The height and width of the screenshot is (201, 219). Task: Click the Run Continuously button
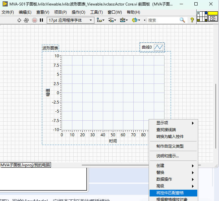coord(26,20)
